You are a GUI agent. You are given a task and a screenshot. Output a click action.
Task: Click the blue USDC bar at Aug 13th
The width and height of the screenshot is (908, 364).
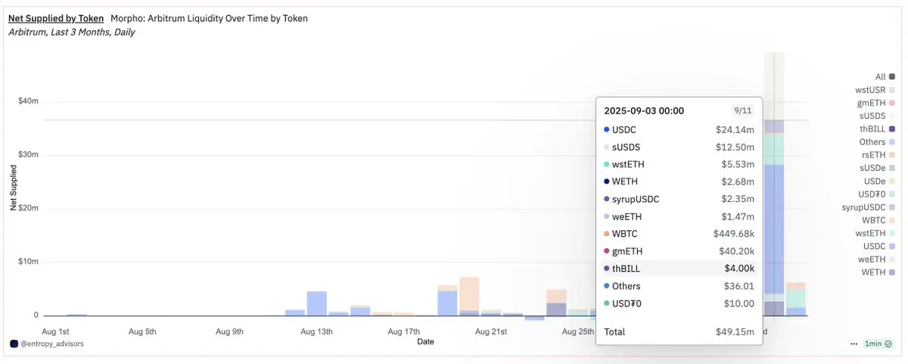316,303
